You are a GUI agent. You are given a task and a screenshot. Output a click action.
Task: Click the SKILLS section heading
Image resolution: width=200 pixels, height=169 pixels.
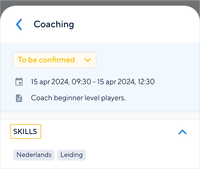25,132
